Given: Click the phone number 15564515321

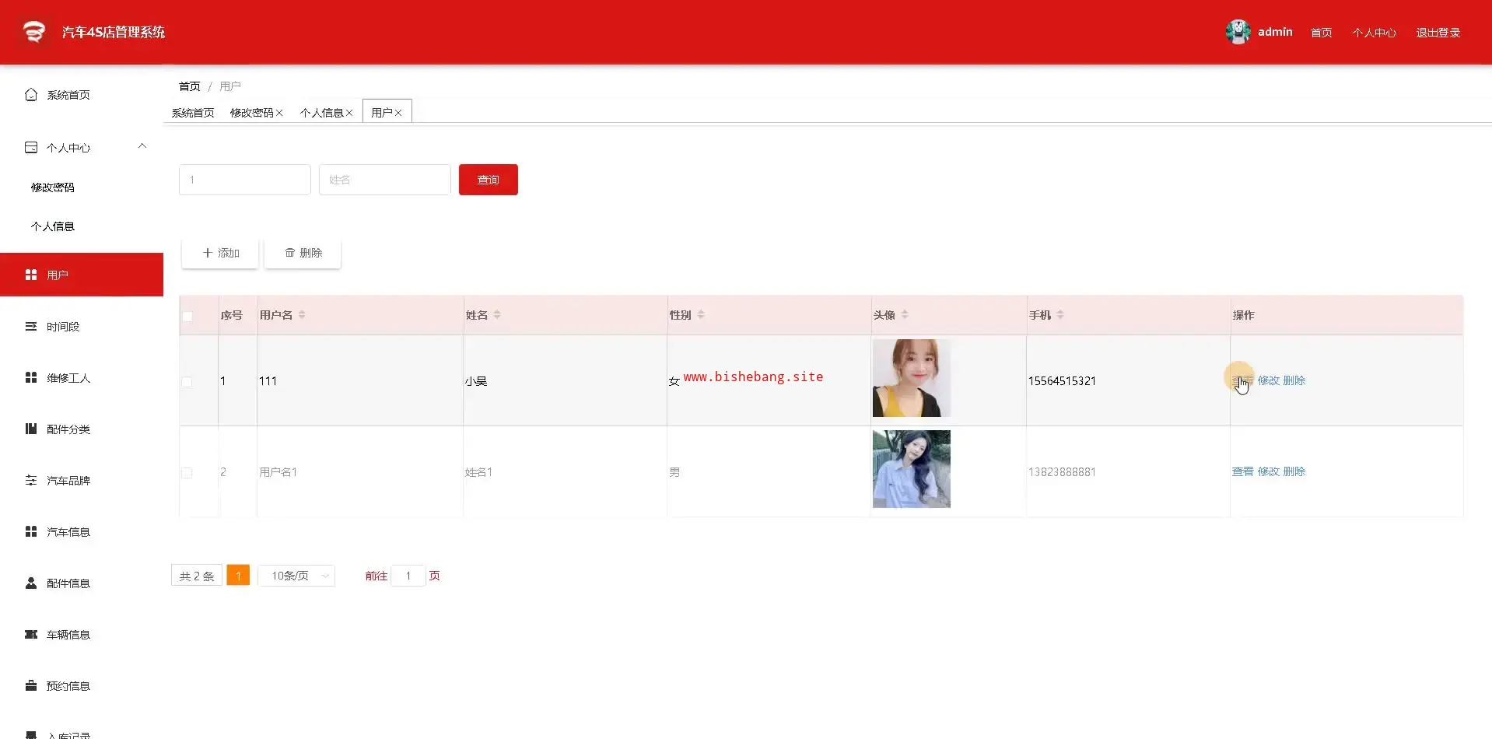Looking at the screenshot, I should click(x=1062, y=381).
